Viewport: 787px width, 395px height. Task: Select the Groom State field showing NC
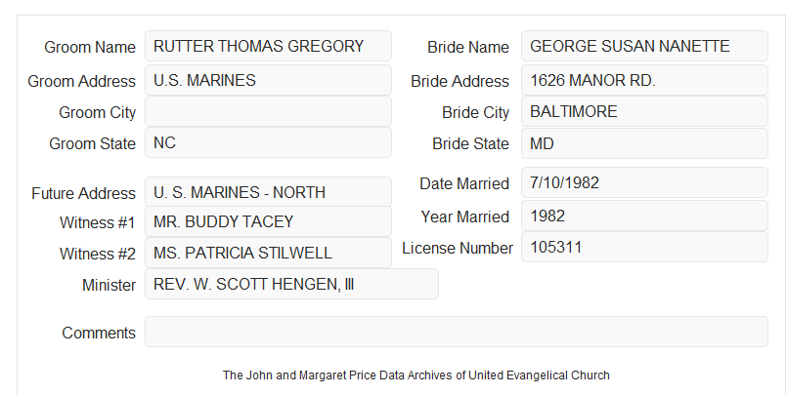click(268, 142)
